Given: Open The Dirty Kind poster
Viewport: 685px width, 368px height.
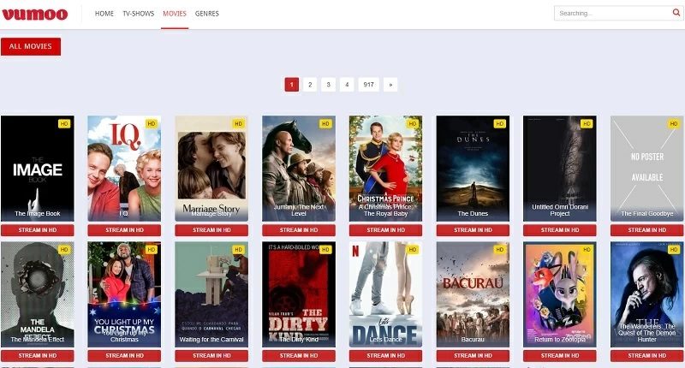Looking at the screenshot, I should 299,294.
